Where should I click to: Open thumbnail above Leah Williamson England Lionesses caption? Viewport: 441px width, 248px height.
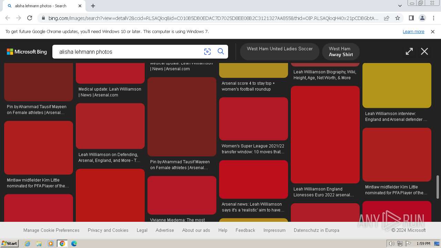(325, 135)
